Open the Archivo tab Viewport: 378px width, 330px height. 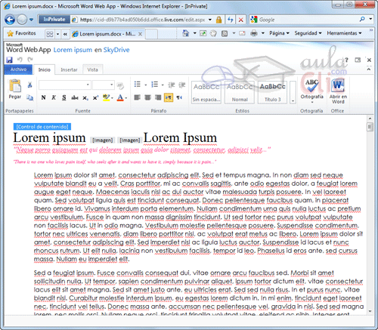coord(18,69)
